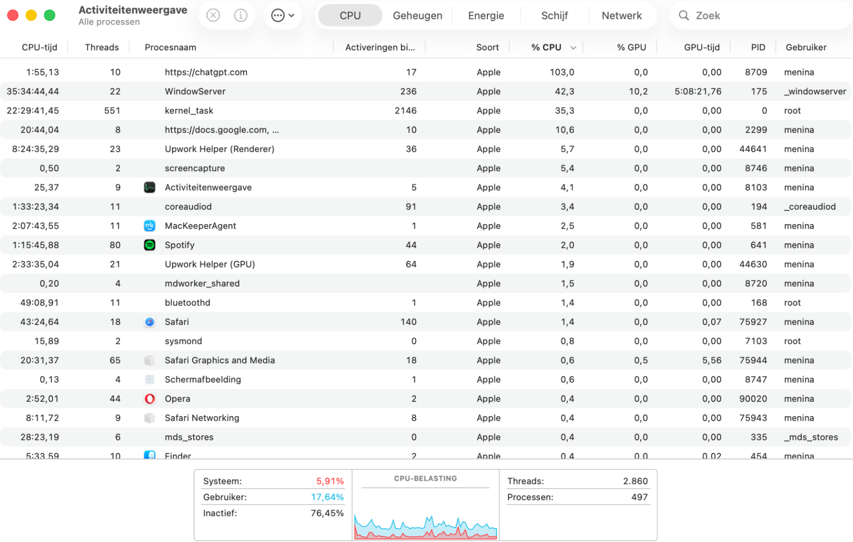This screenshot has width=853, height=542.
Task: Click the Finder icon in process list
Action: [149, 455]
